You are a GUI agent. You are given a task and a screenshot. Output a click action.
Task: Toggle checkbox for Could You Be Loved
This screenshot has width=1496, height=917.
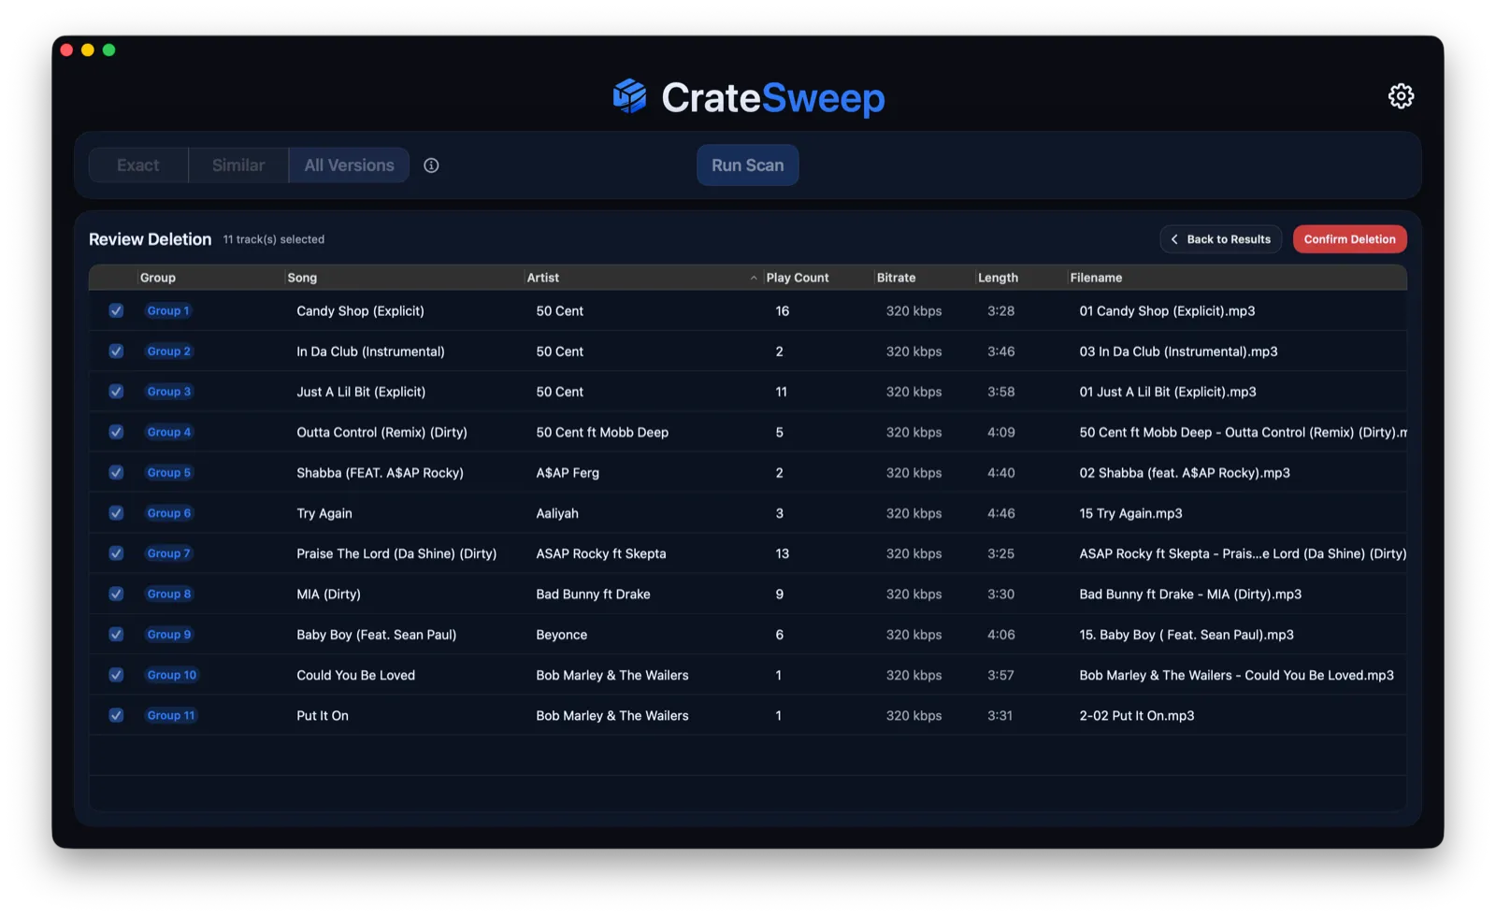pos(116,675)
